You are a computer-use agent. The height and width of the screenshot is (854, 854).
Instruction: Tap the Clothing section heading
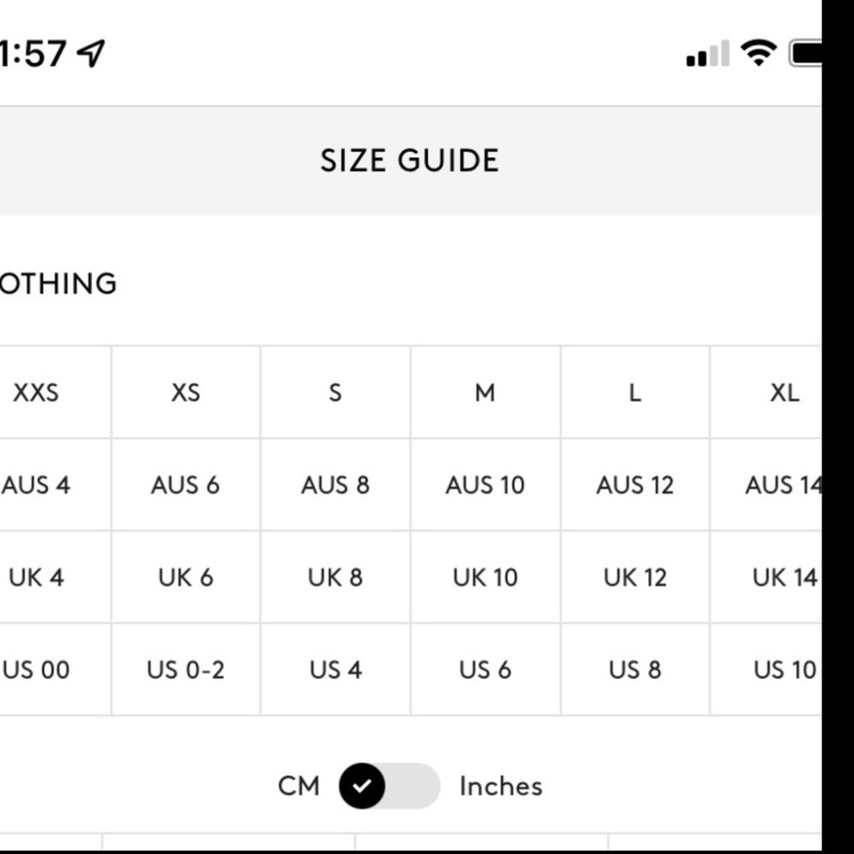pos(58,284)
